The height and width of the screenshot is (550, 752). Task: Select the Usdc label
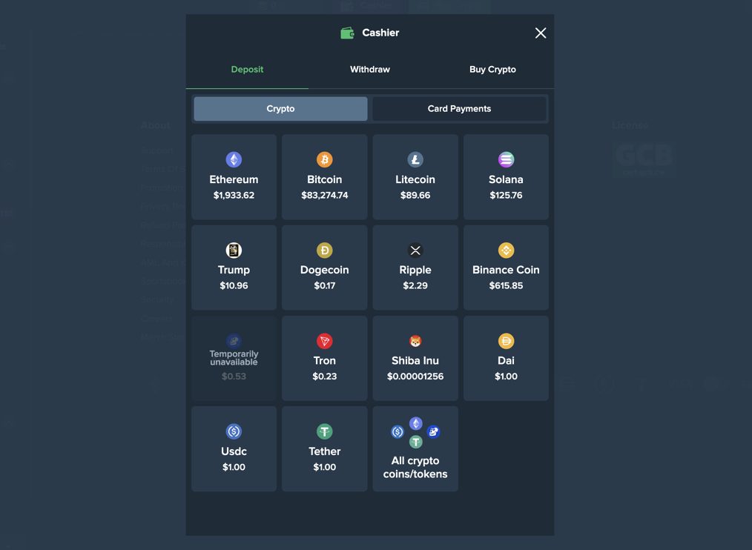tap(234, 451)
